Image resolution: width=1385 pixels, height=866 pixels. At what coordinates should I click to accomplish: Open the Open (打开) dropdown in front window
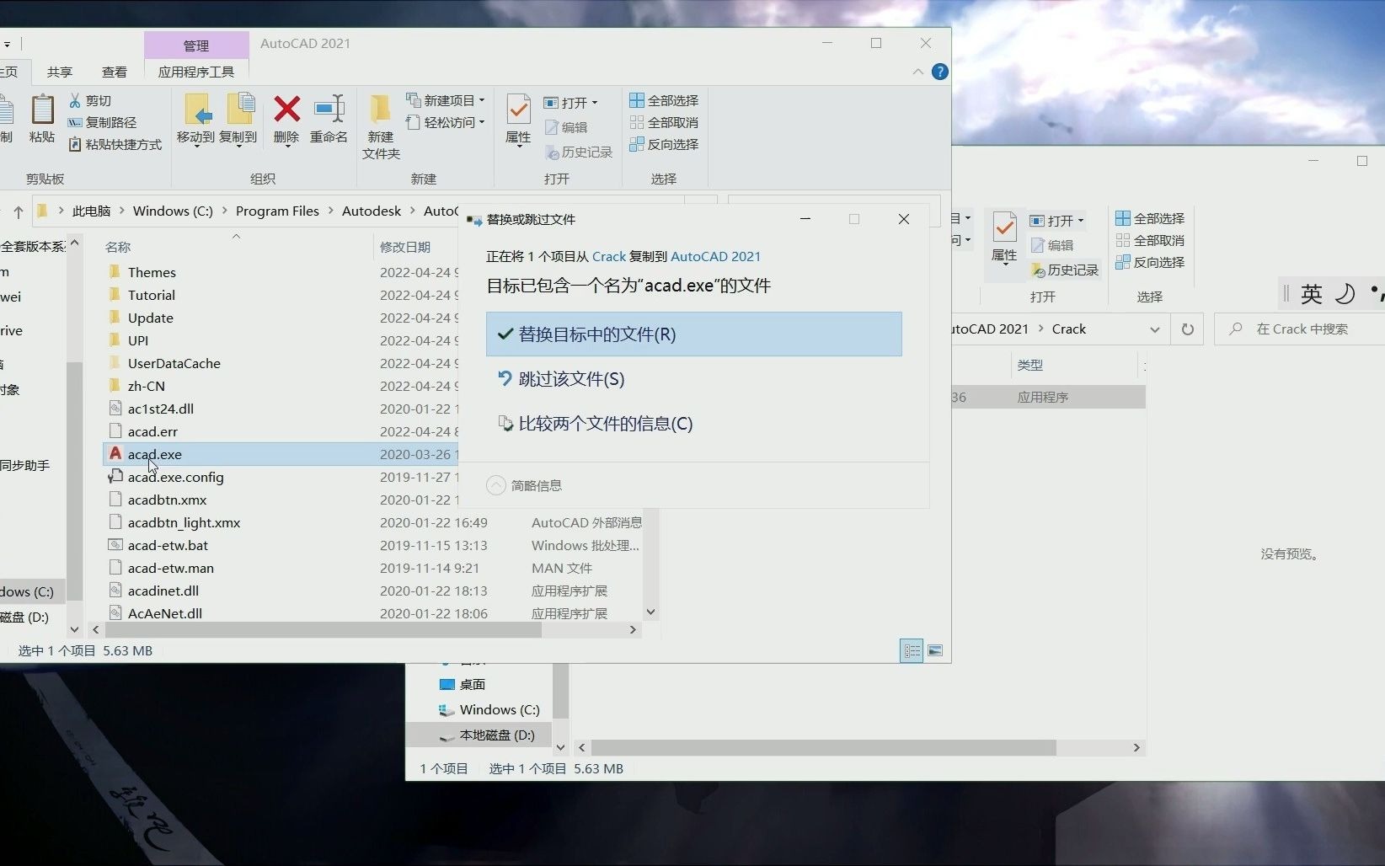(x=570, y=103)
